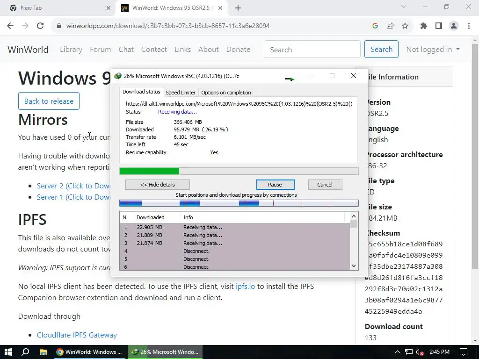This screenshot has height=359, width=479.
Task: Open the Chrome profile avatar
Action: pyautogui.click(x=454, y=26)
